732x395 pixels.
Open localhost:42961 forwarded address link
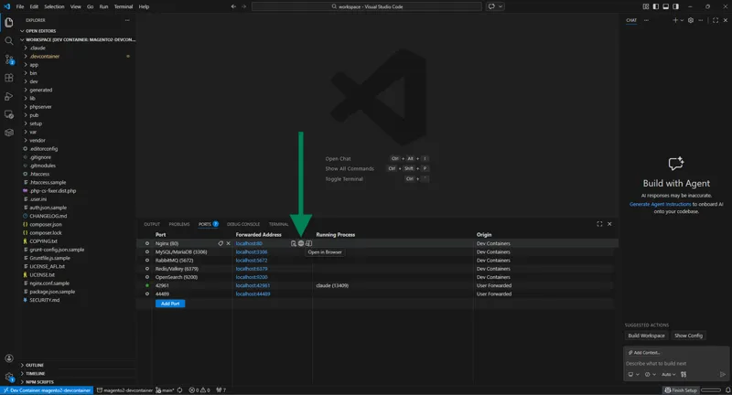pyautogui.click(x=253, y=285)
